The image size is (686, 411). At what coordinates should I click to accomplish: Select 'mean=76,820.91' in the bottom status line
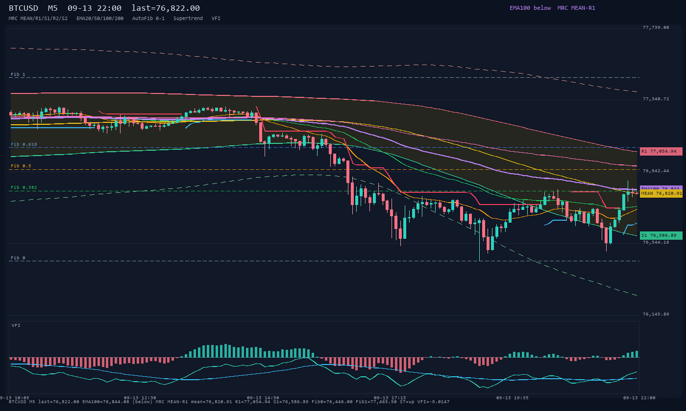(212, 402)
